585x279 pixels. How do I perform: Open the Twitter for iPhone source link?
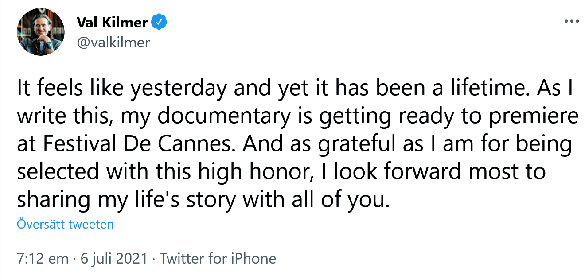[218, 258]
